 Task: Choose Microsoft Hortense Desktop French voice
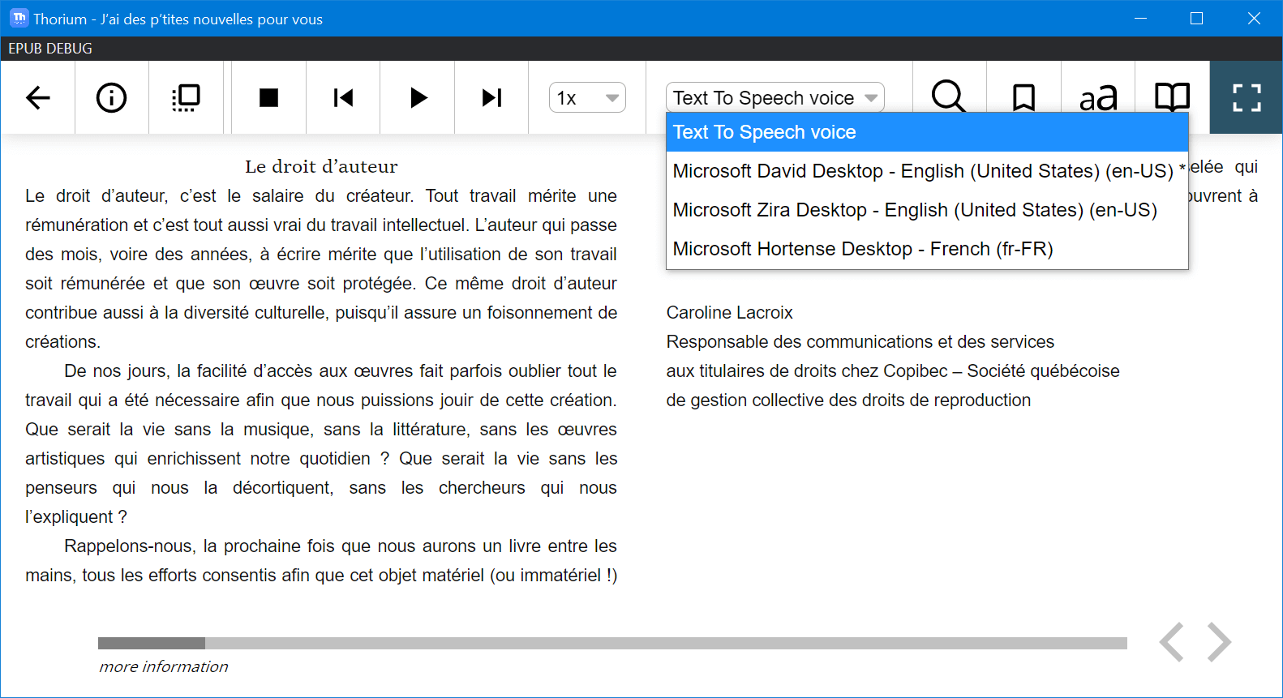[927, 249]
